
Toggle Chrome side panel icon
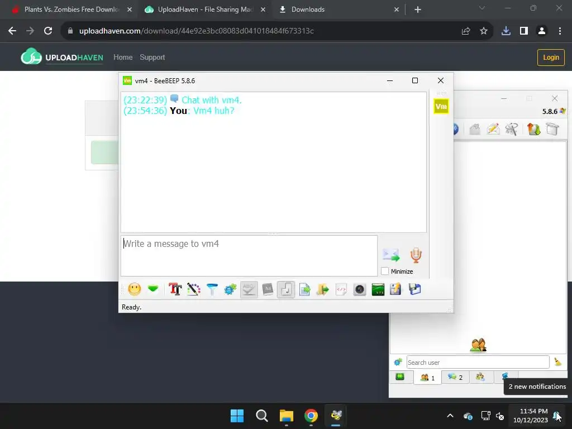click(x=524, y=31)
